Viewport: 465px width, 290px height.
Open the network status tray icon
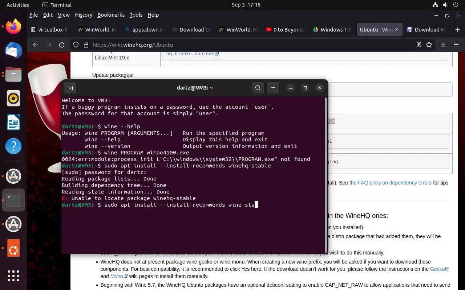435,5
